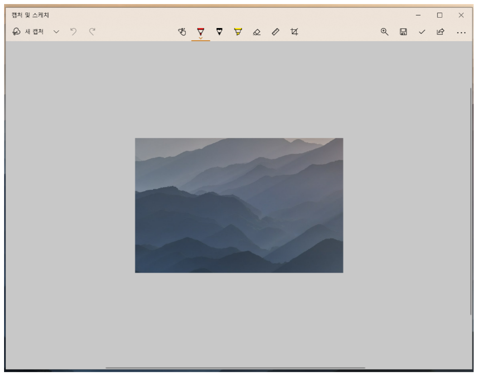Expand the new capture options chevron
The width and height of the screenshot is (480, 378).
[x=56, y=32]
